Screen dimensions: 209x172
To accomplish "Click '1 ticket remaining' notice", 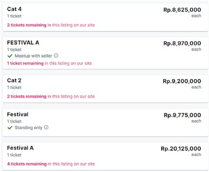I will point(25,63).
